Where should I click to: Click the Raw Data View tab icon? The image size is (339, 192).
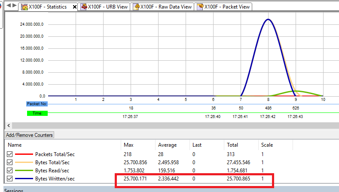pyautogui.click(x=137, y=7)
